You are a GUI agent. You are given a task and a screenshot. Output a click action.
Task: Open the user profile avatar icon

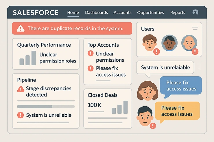coord(195,12)
